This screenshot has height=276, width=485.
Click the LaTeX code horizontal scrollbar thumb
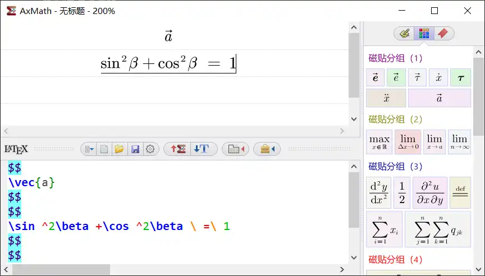point(62,270)
